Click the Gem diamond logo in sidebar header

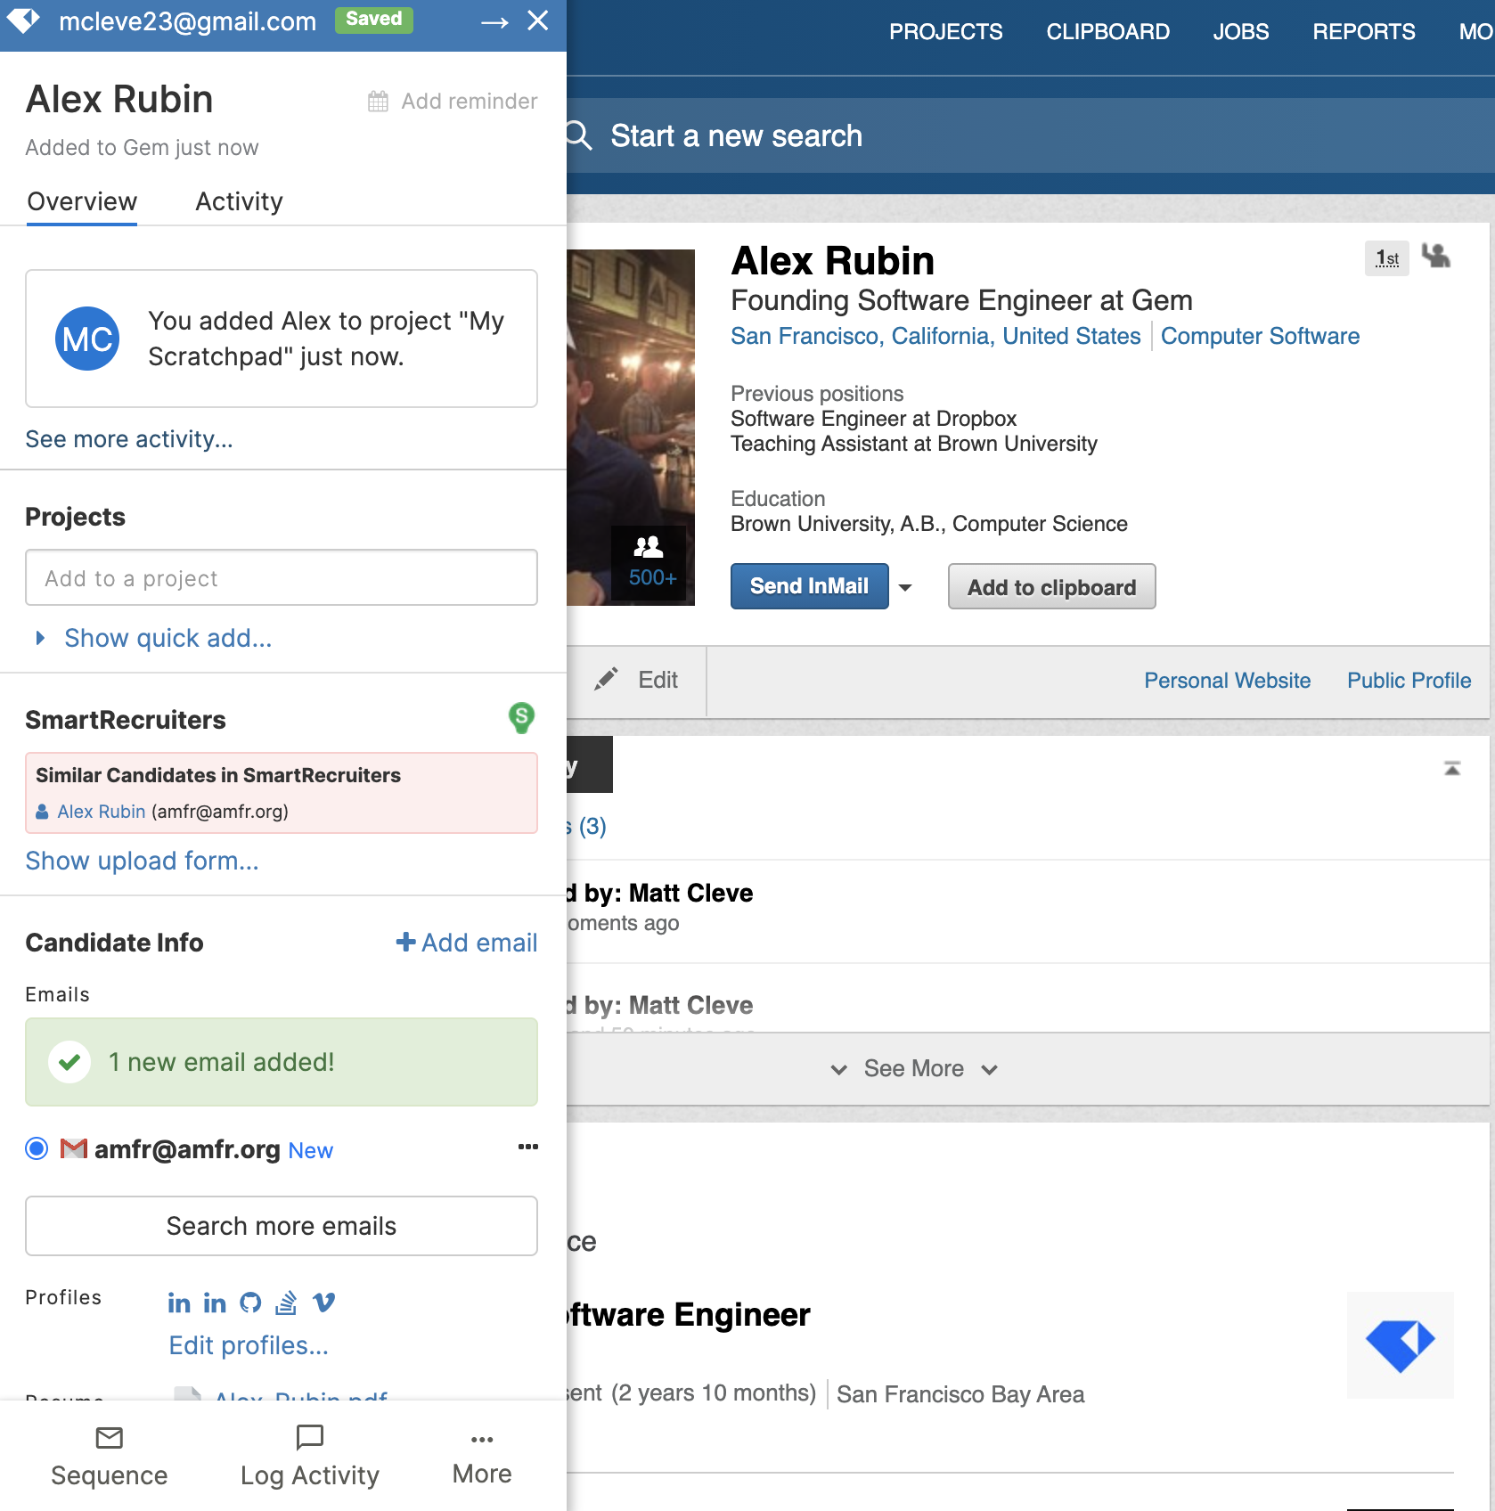click(x=24, y=20)
